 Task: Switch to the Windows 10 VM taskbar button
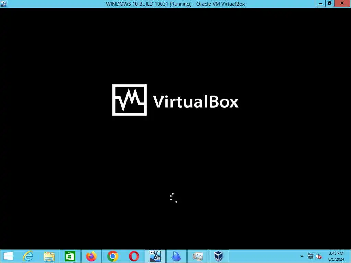pos(155,256)
